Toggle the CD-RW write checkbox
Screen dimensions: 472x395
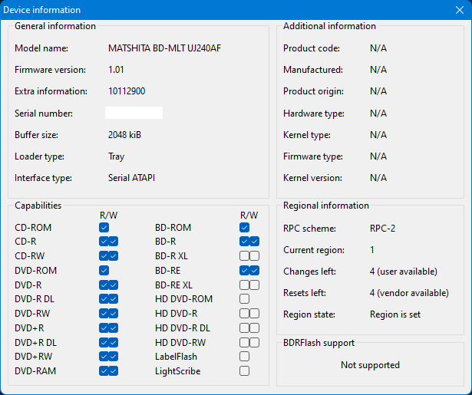tap(114, 256)
